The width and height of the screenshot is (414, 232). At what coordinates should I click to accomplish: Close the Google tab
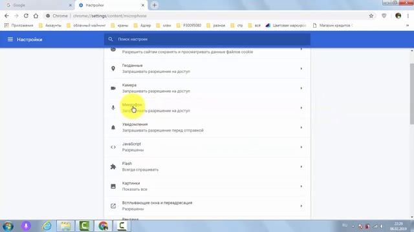point(71,5)
